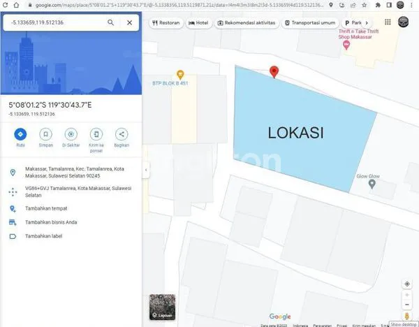419x327 pixels.
Task: Click the Persyaratan footer link
Action: (322, 326)
